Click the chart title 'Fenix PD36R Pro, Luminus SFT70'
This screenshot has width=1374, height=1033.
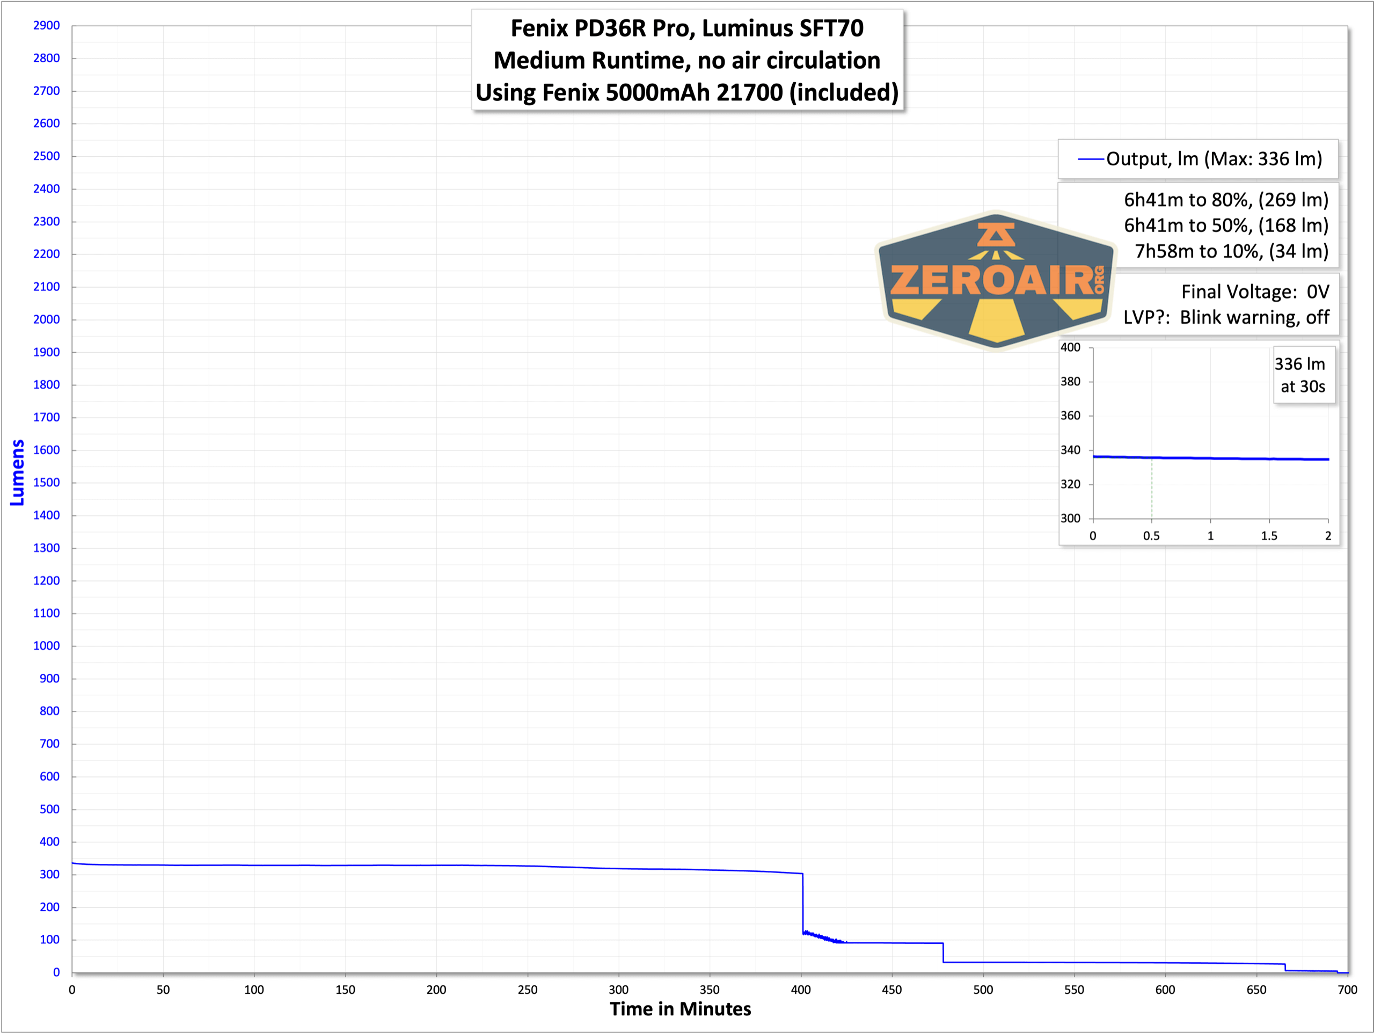(x=687, y=28)
